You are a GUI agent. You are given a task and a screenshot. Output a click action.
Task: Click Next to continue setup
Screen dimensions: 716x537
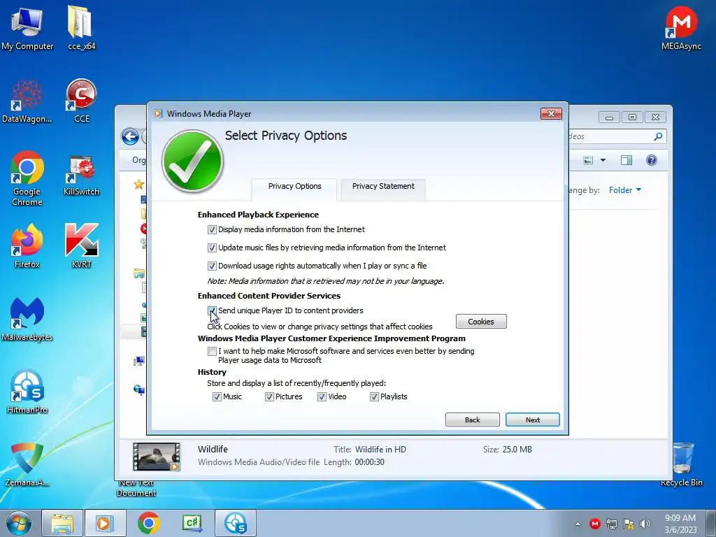point(532,420)
